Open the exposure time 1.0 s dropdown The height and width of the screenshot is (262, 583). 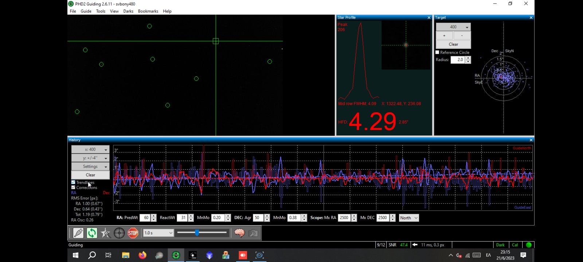[158, 233]
